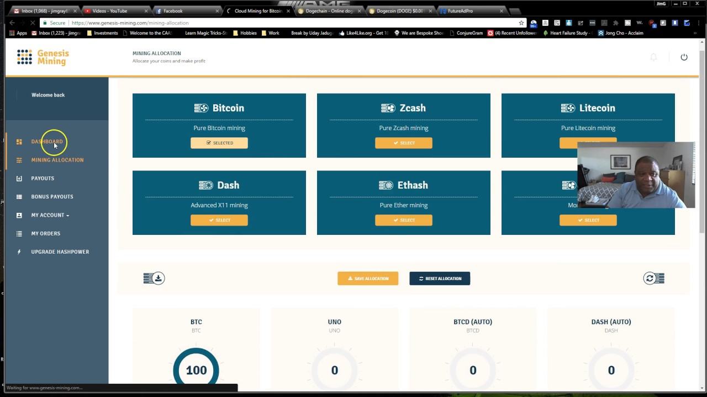The height and width of the screenshot is (397, 707).
Task: Select the bottom-right mining card option
Action: tap(588, 220)
